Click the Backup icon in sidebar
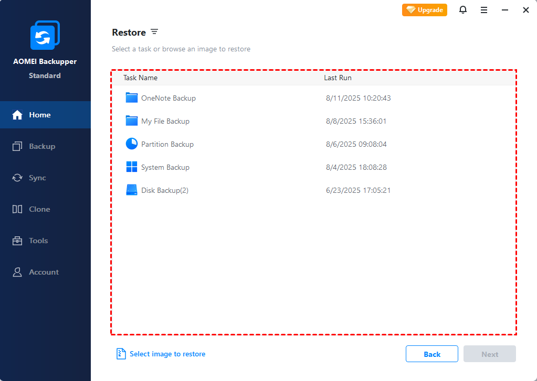This screenshot has width=537, height=381. coord(17,146)
